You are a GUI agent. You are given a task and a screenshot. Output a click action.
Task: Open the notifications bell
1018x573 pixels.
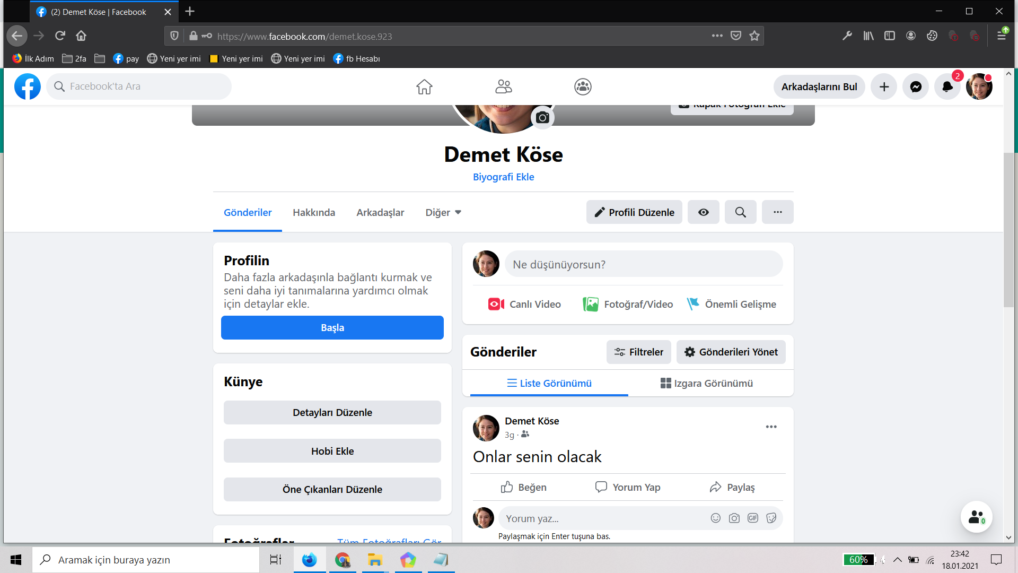(947, 86)
